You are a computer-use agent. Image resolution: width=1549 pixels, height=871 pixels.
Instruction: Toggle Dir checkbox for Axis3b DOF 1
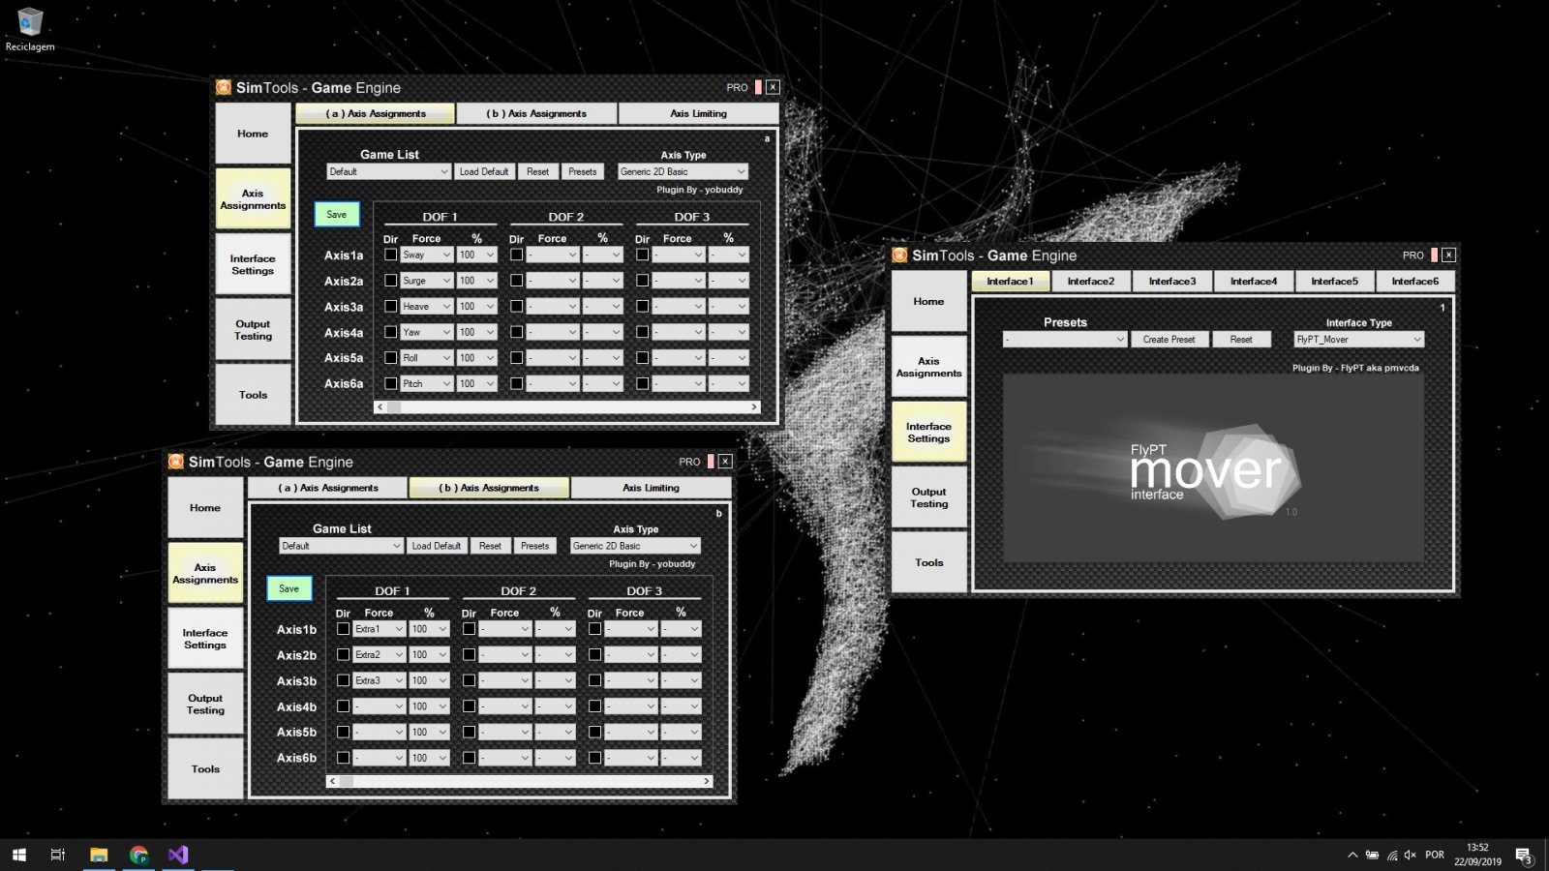[x=344, y=680]
